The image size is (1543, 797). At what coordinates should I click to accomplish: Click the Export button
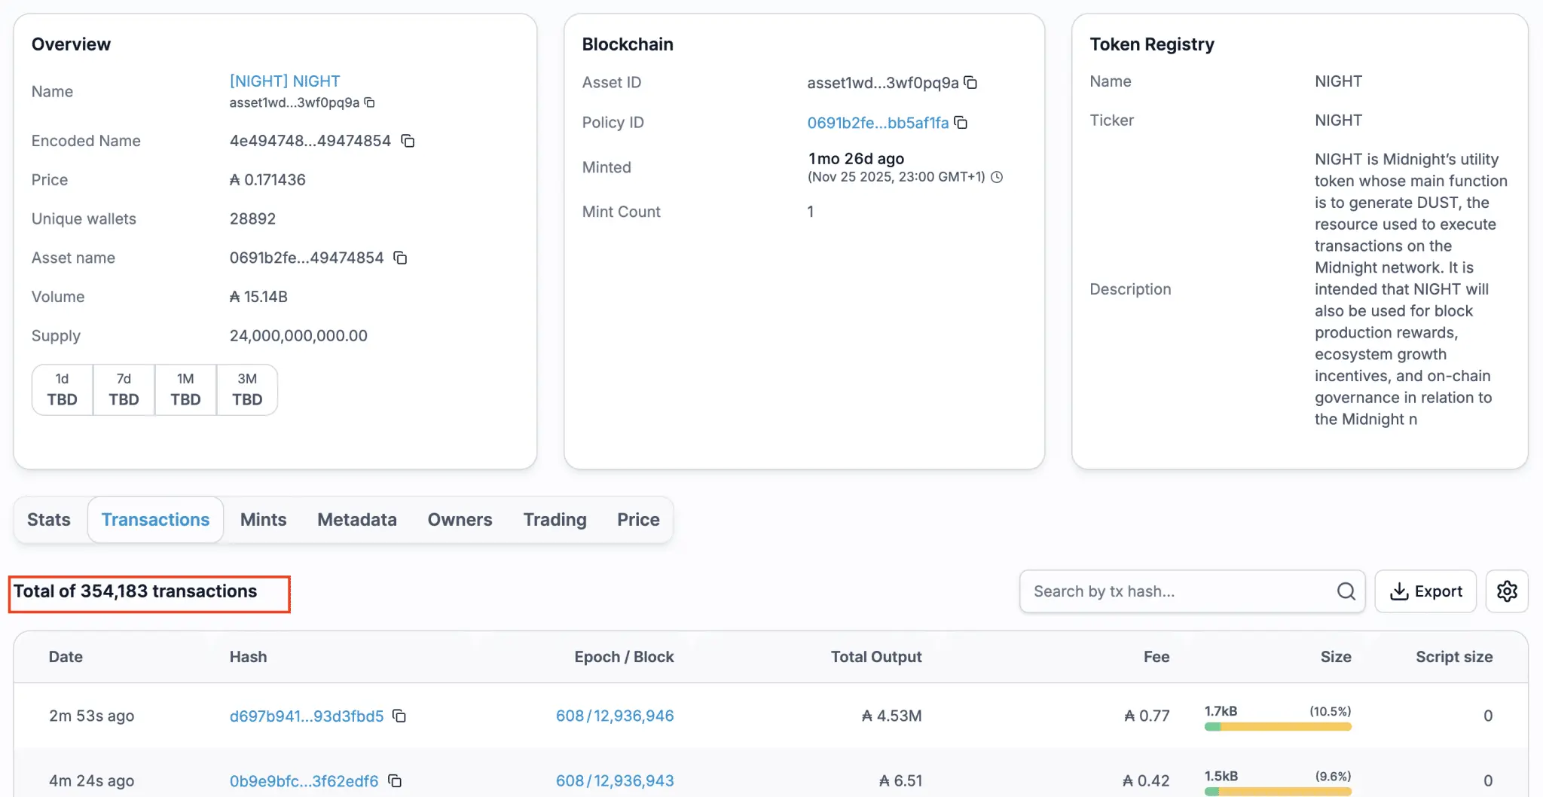click(x=1425, y=591)
